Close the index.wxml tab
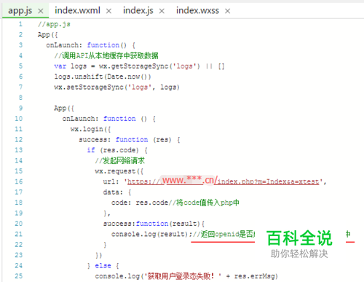Image resolution: width=364 pixels, height=282 pixels. pyautogui.click(x=108, y=11)
